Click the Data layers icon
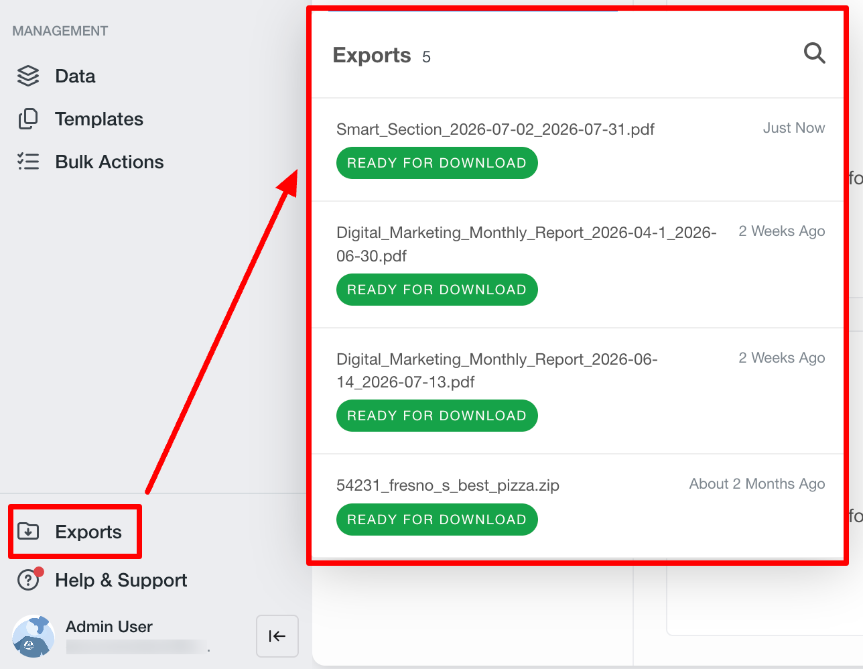Image resolution: width=863 pixels, height=669 pixels. tap(28, 76)
